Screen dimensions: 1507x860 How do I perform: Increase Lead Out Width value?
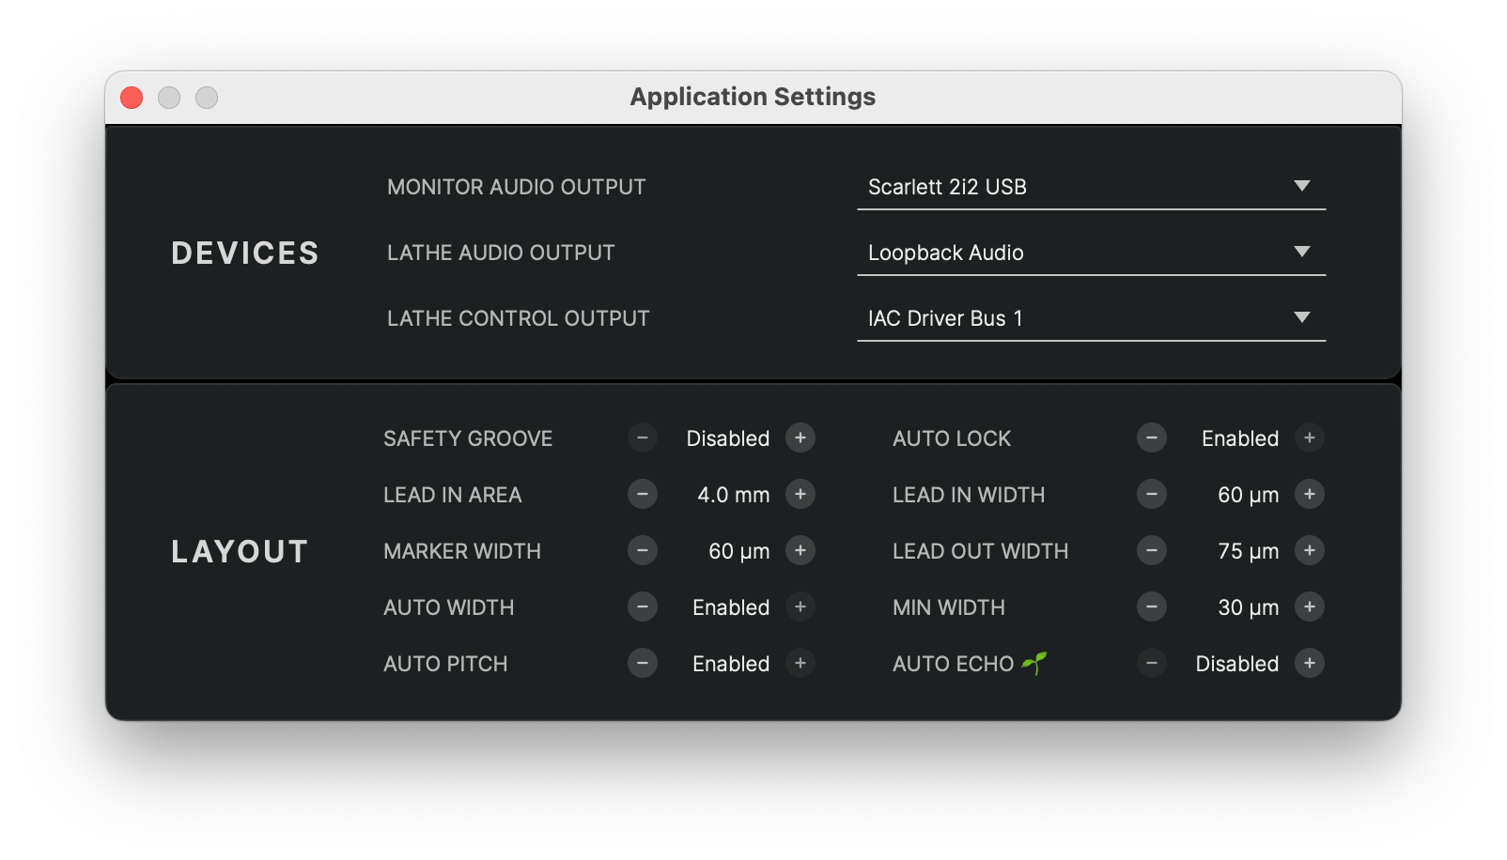tap(1310, 551)
